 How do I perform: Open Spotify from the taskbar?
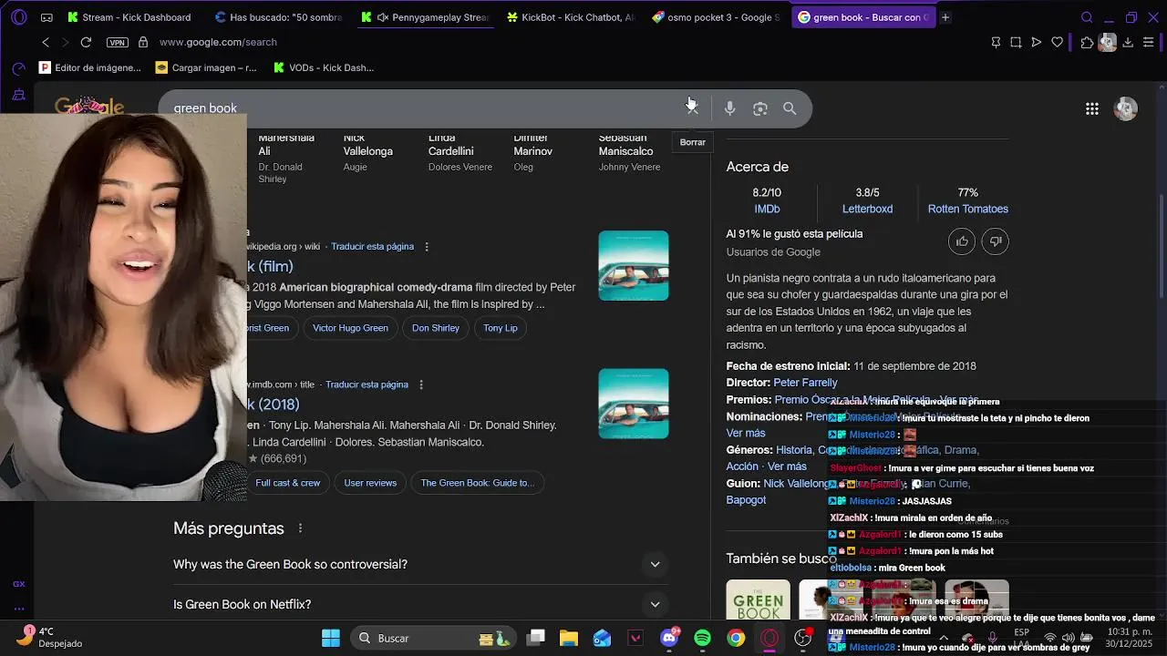702,638
